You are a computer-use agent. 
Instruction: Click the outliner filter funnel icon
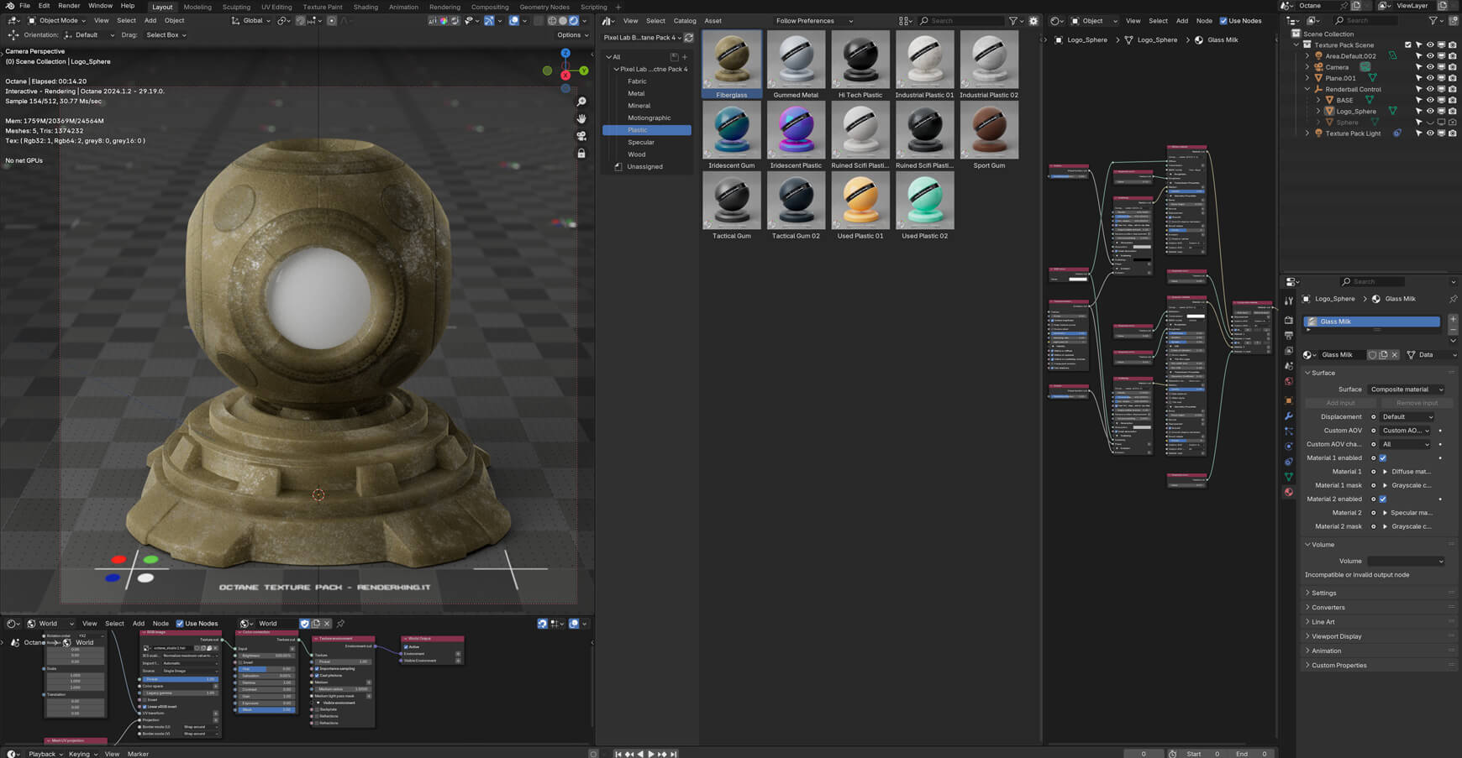click(x=1433, y=21)
